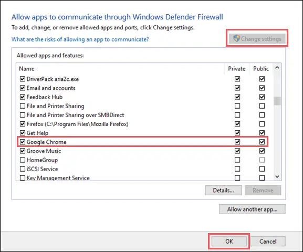Viewport: 303px width, 252px height.
Task: Toggle Public checkbox for DriverPack aria2c.exe
Action: pyautogui.click(x=262, y=79)
